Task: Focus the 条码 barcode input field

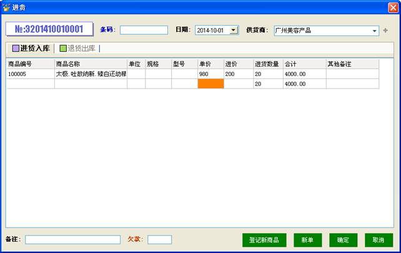Action: point(144,30)
